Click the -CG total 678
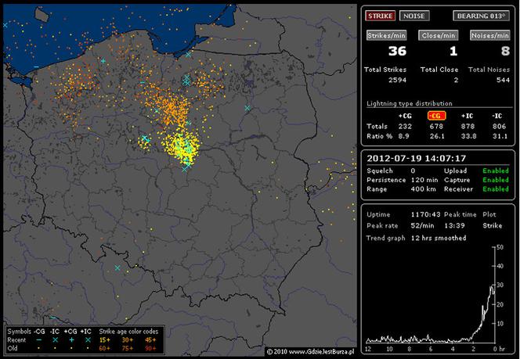The width and height of the screenshot is (520, 359). 436,126
